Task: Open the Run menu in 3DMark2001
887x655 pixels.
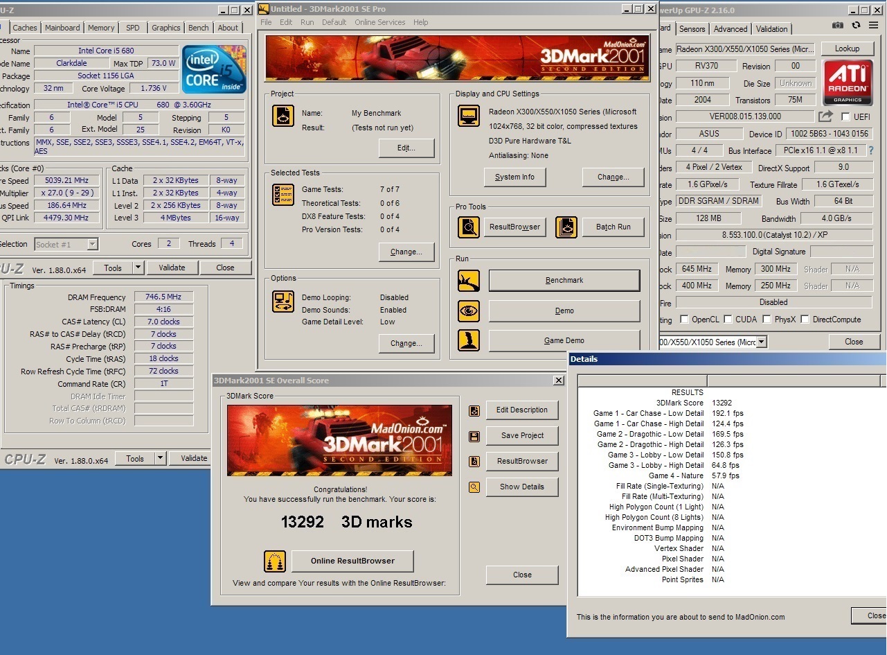Action: click(x=307, y=22)
